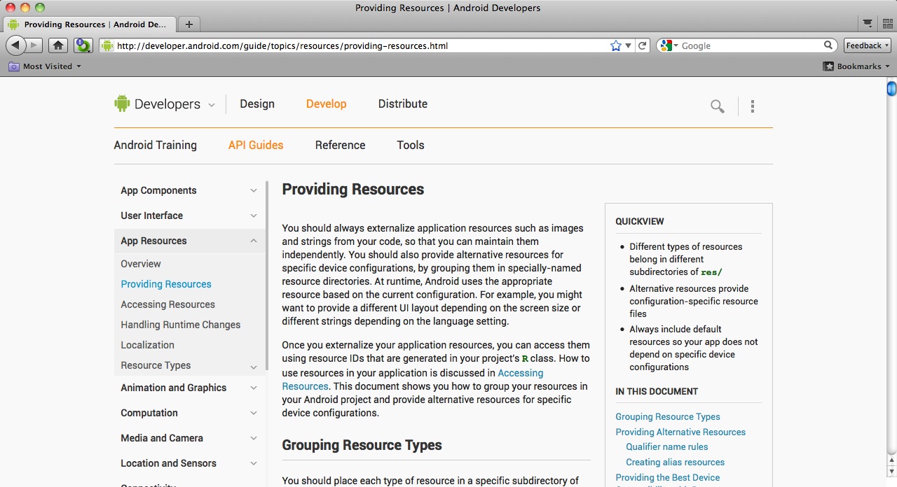This screenshot has height=487, width=897.
Task: Reload the page with the refresh icon
Action: pos(642,45)
